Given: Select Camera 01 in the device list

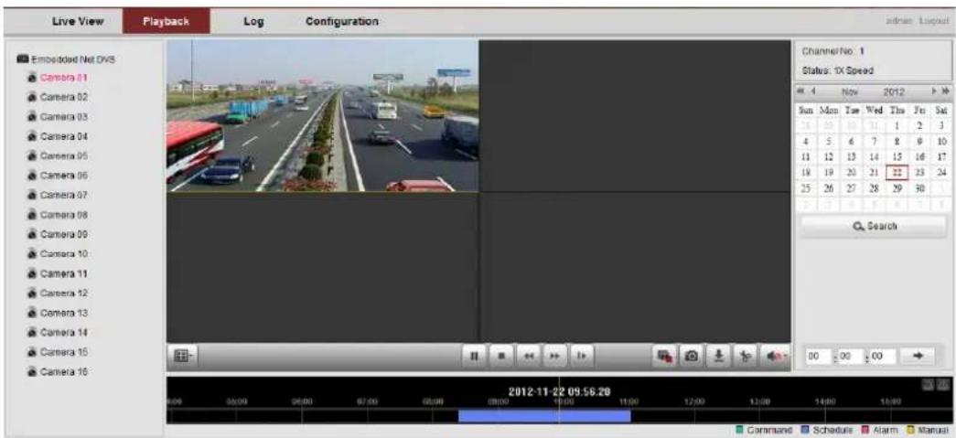Looking at the screenshot, I should coord(59,78).
